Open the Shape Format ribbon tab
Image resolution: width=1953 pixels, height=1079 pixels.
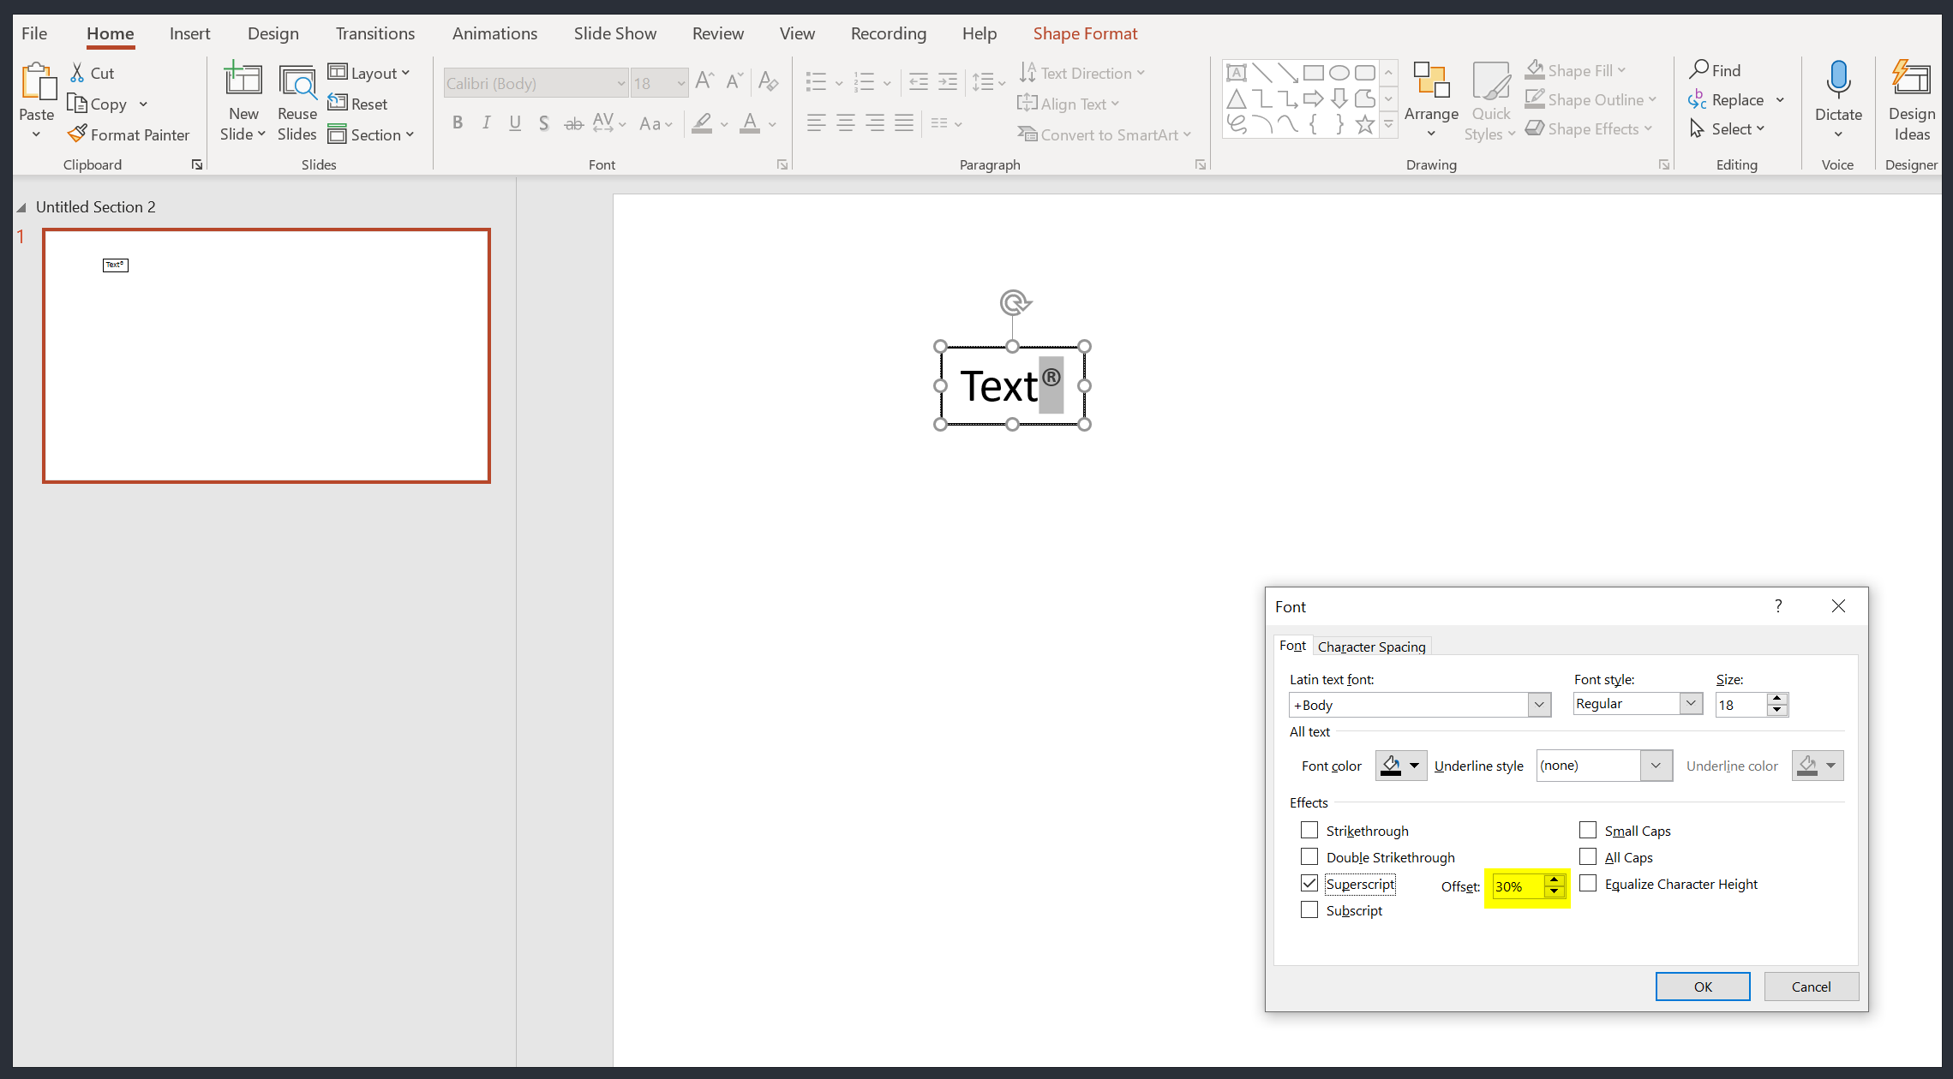click(1085, 33)
